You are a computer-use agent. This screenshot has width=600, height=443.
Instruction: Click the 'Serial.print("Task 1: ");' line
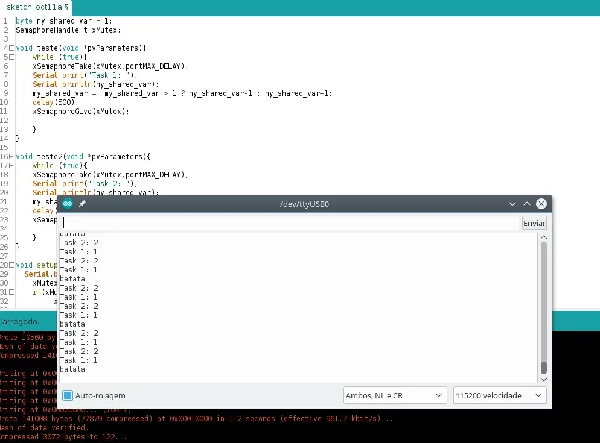85,75
